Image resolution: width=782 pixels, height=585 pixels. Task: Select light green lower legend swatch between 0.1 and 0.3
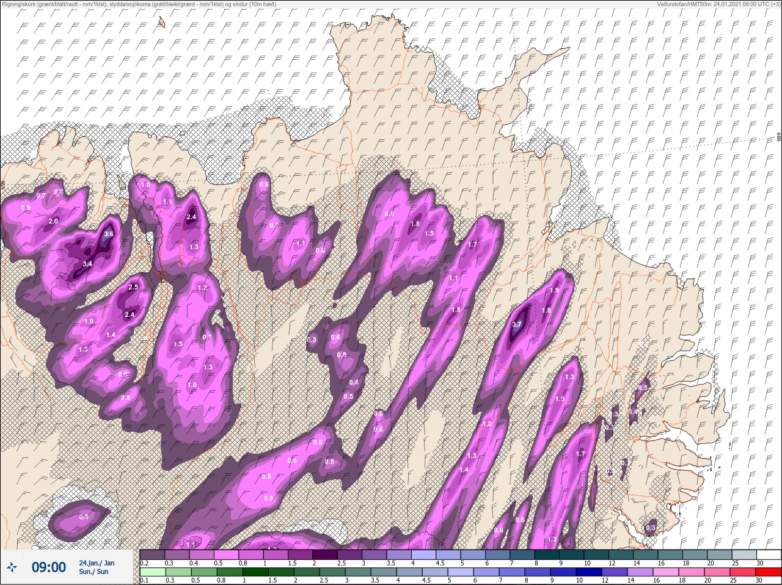153,572
